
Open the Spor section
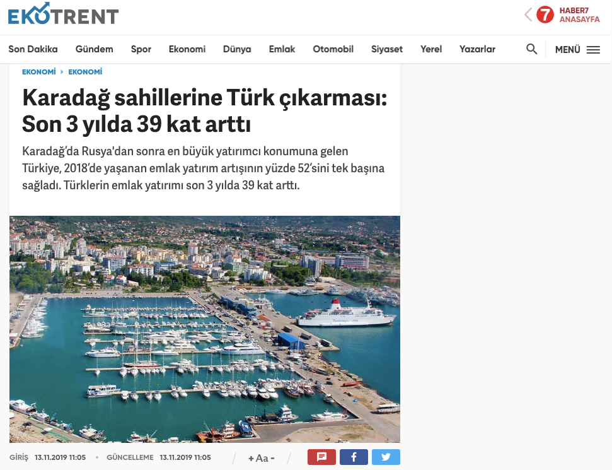click(x=141, y=49)
